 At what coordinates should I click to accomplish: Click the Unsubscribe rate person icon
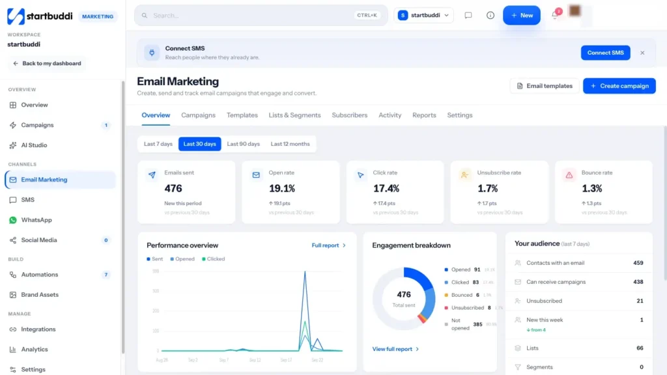464,174
